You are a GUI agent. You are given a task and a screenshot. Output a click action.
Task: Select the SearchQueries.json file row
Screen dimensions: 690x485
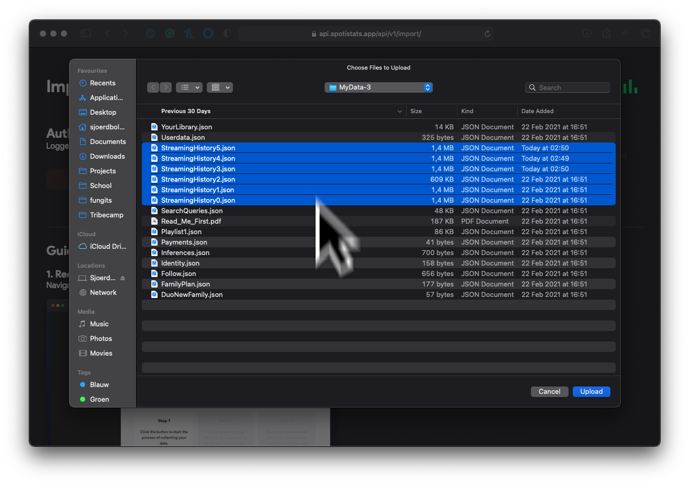[x=192, y=211]
